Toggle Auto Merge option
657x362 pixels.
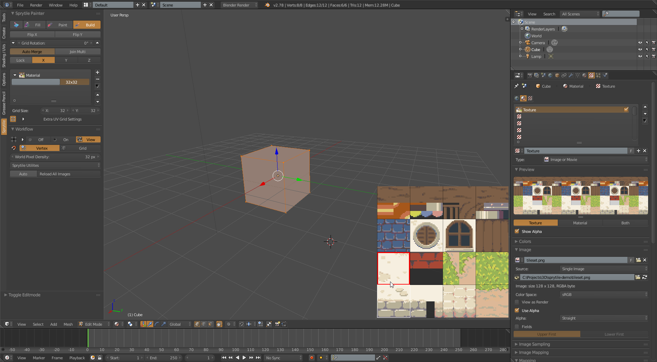coord(32,52)
